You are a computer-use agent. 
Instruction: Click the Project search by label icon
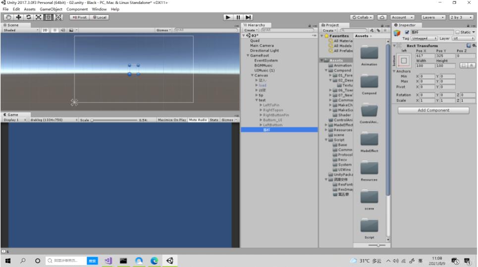pyautogui.click(x=378, y=30)
